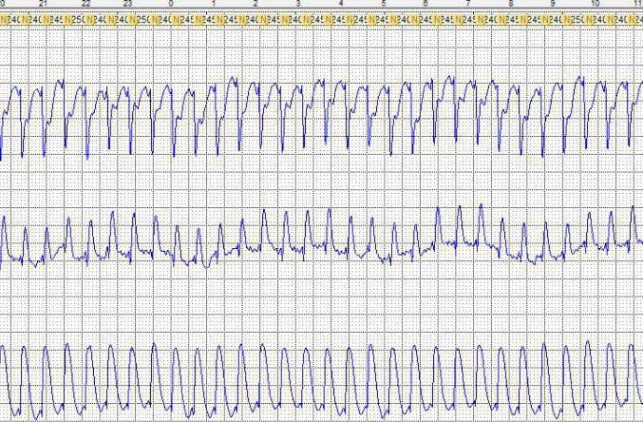Select the leftmost yellow N beat label
Screen dimensions: 643x422
[3, 19]
